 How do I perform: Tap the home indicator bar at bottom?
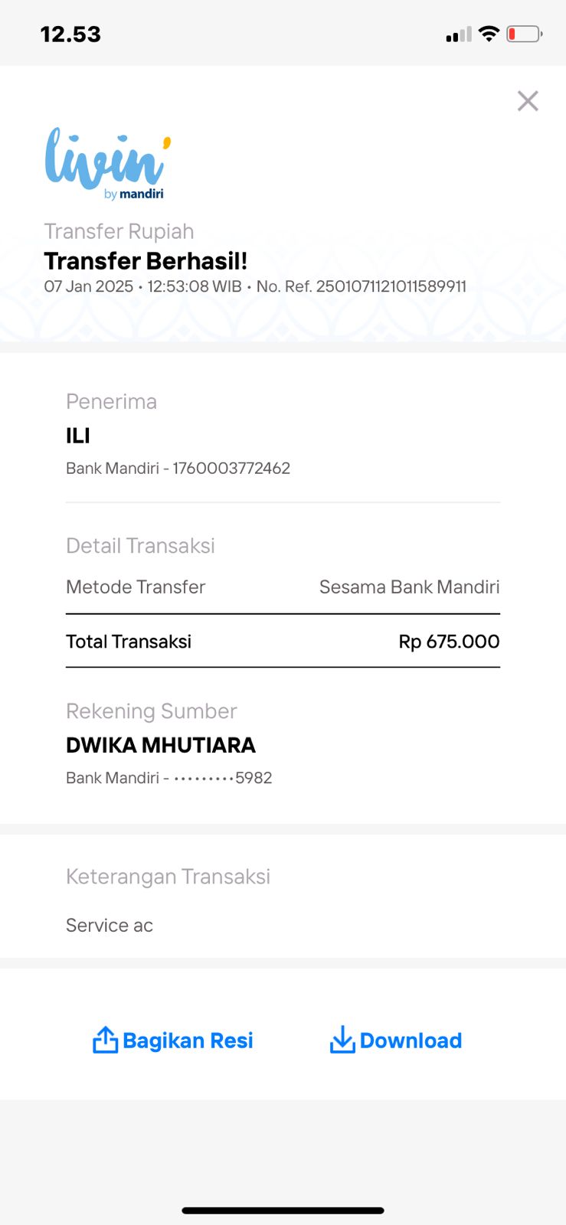[283, 1210]
